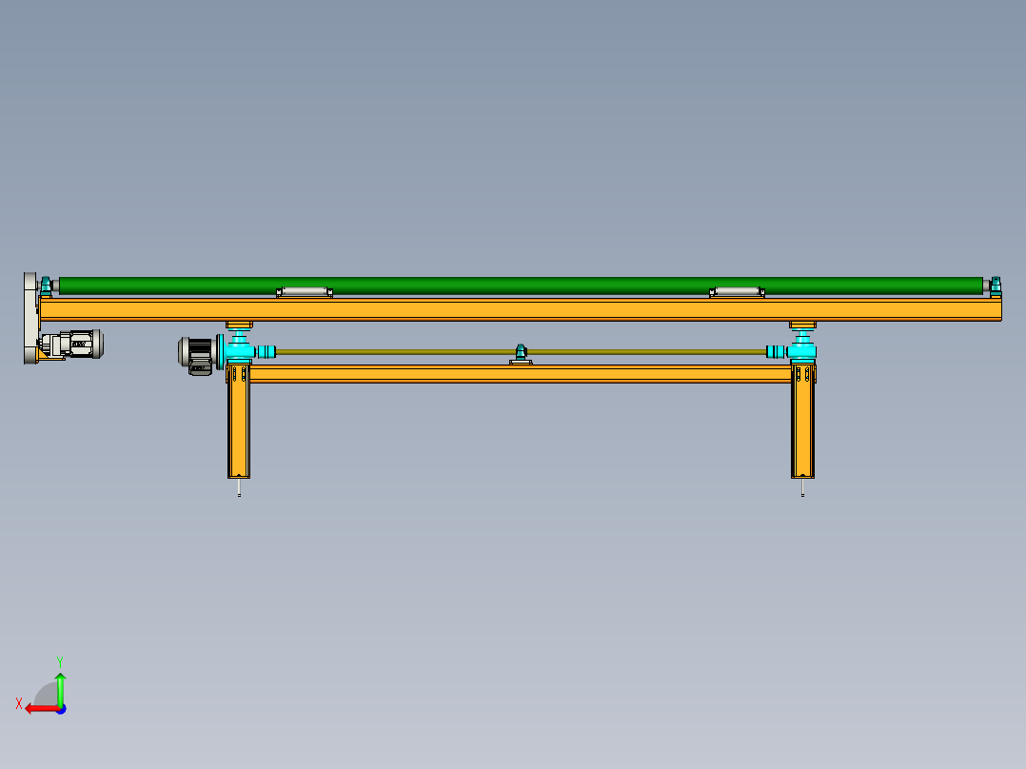Select the left cyan screw jack
Viewport: 1026px width, 769px height.
tap(238, 346)
